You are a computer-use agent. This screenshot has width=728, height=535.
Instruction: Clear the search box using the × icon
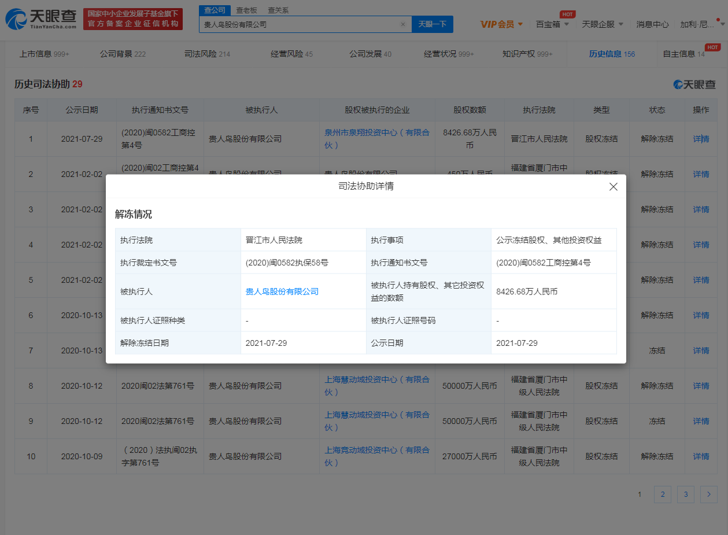pos(404,24)
